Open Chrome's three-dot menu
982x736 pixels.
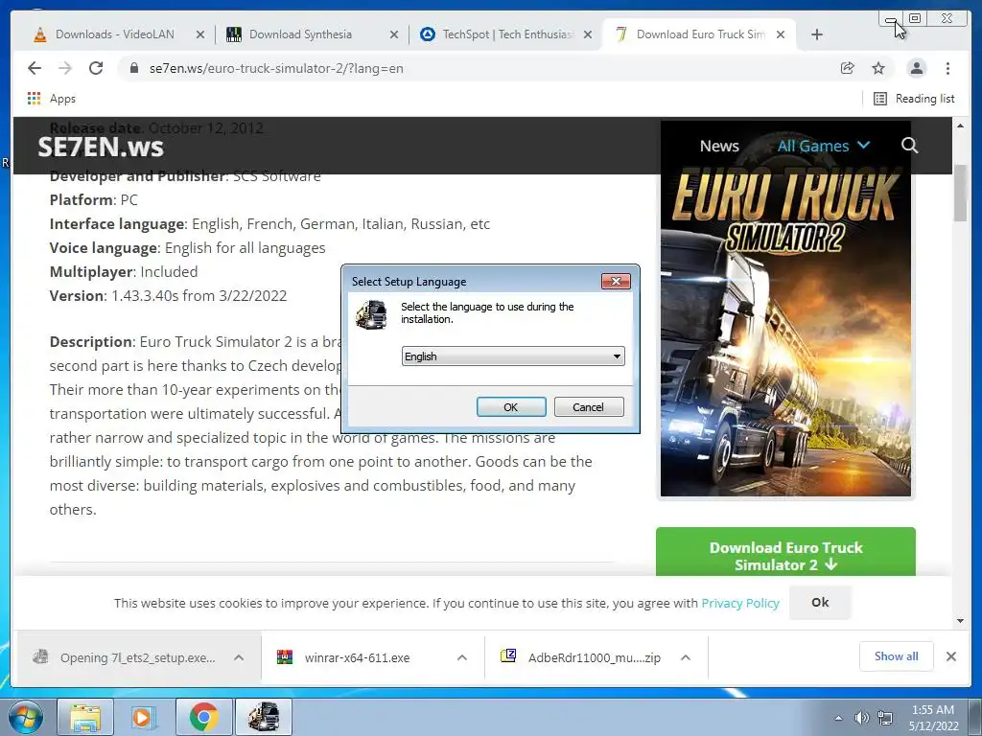pos(947,68)
